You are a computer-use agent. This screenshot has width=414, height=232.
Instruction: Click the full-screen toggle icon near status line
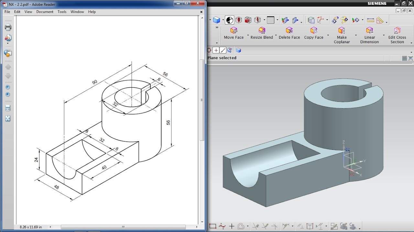[x=411, y=58]
